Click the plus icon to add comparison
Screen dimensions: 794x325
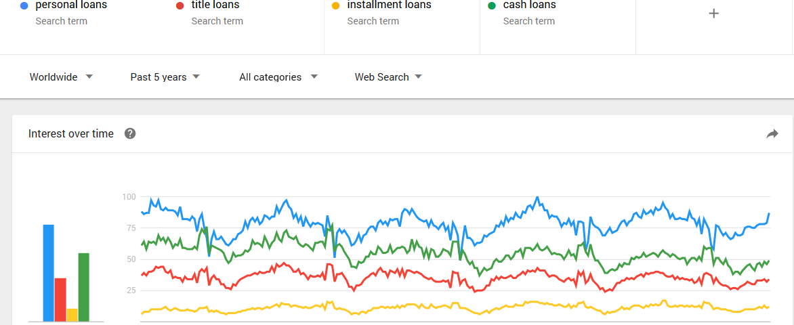click(x=713, y=14)
